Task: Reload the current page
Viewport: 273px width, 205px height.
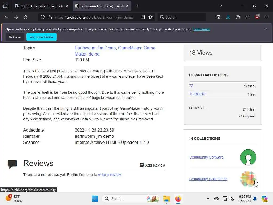Action: 26,17
